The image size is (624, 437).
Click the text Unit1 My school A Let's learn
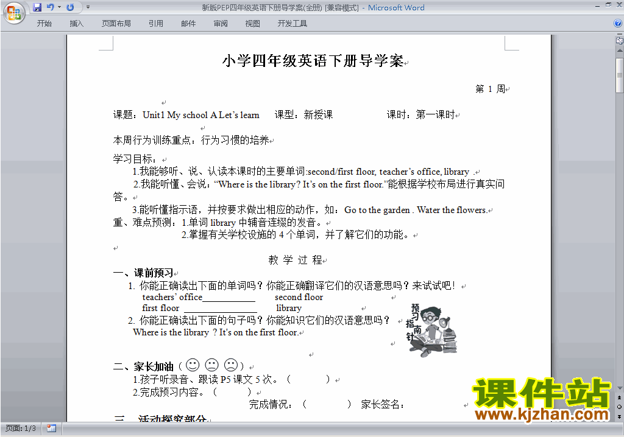tap(201, 115)
